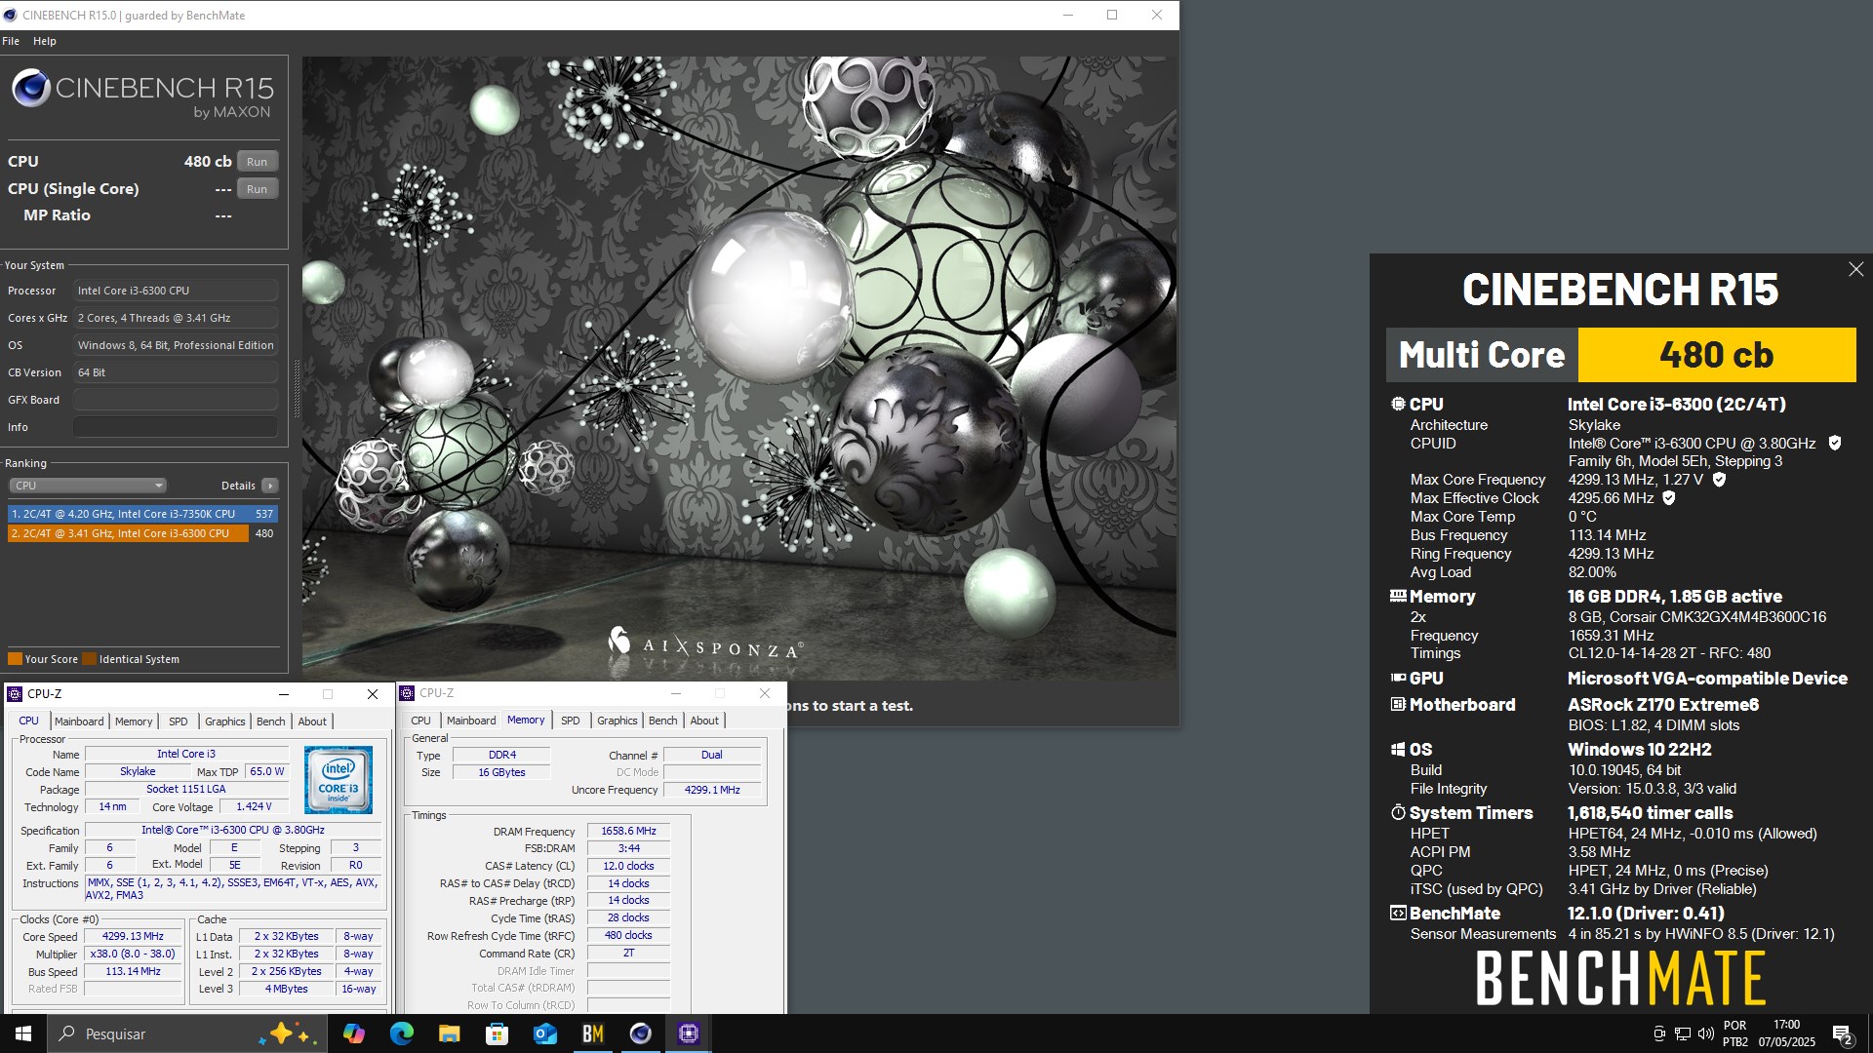Switch to BenchMate taskbar app
Screen dimensions: 1873x1053
click(x=592, y=1033)
